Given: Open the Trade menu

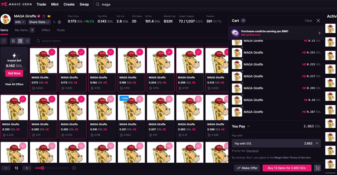Looking at the screenshot, I should click(41, 4).
